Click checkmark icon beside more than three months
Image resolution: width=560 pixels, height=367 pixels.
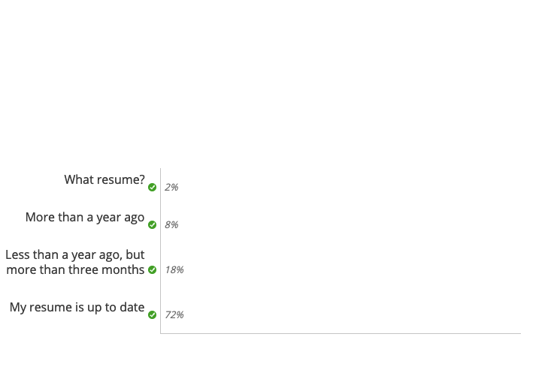[x=152, y=269]
